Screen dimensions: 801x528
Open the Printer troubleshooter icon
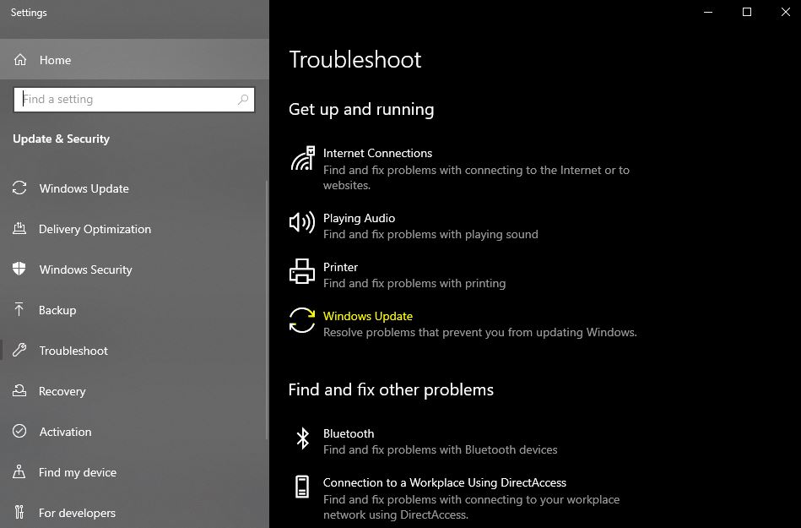coord(302,272)
